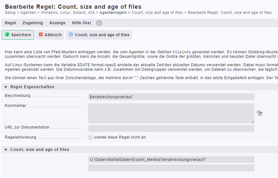Click the green checkmark Speichern icon
This screenshot has height=178, width=278.
pos(7,35)
